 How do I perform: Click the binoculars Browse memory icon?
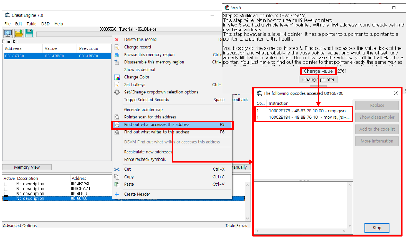pyautogui.click(x=117, y=54)
